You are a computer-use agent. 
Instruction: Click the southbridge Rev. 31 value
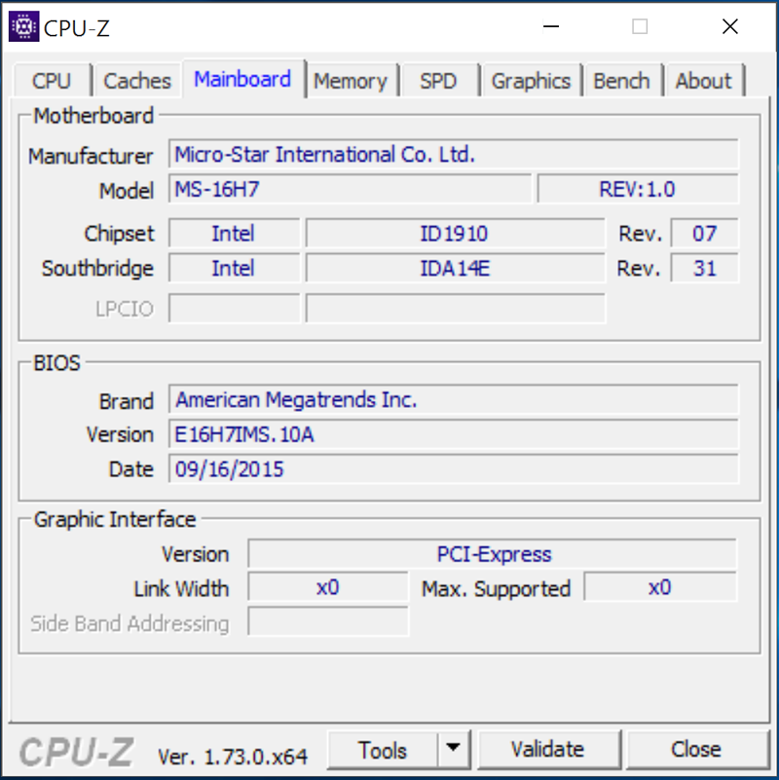coord(704,268)
